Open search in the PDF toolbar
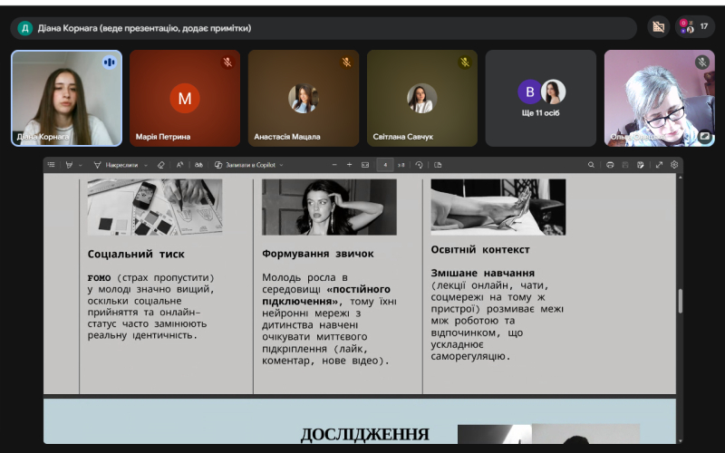Viewport: 725px width, 453px height. pyautogui.click(x=591, y=165)
